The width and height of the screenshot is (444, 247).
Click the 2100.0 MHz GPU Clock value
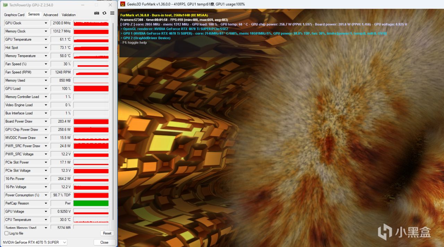[61, 23]
